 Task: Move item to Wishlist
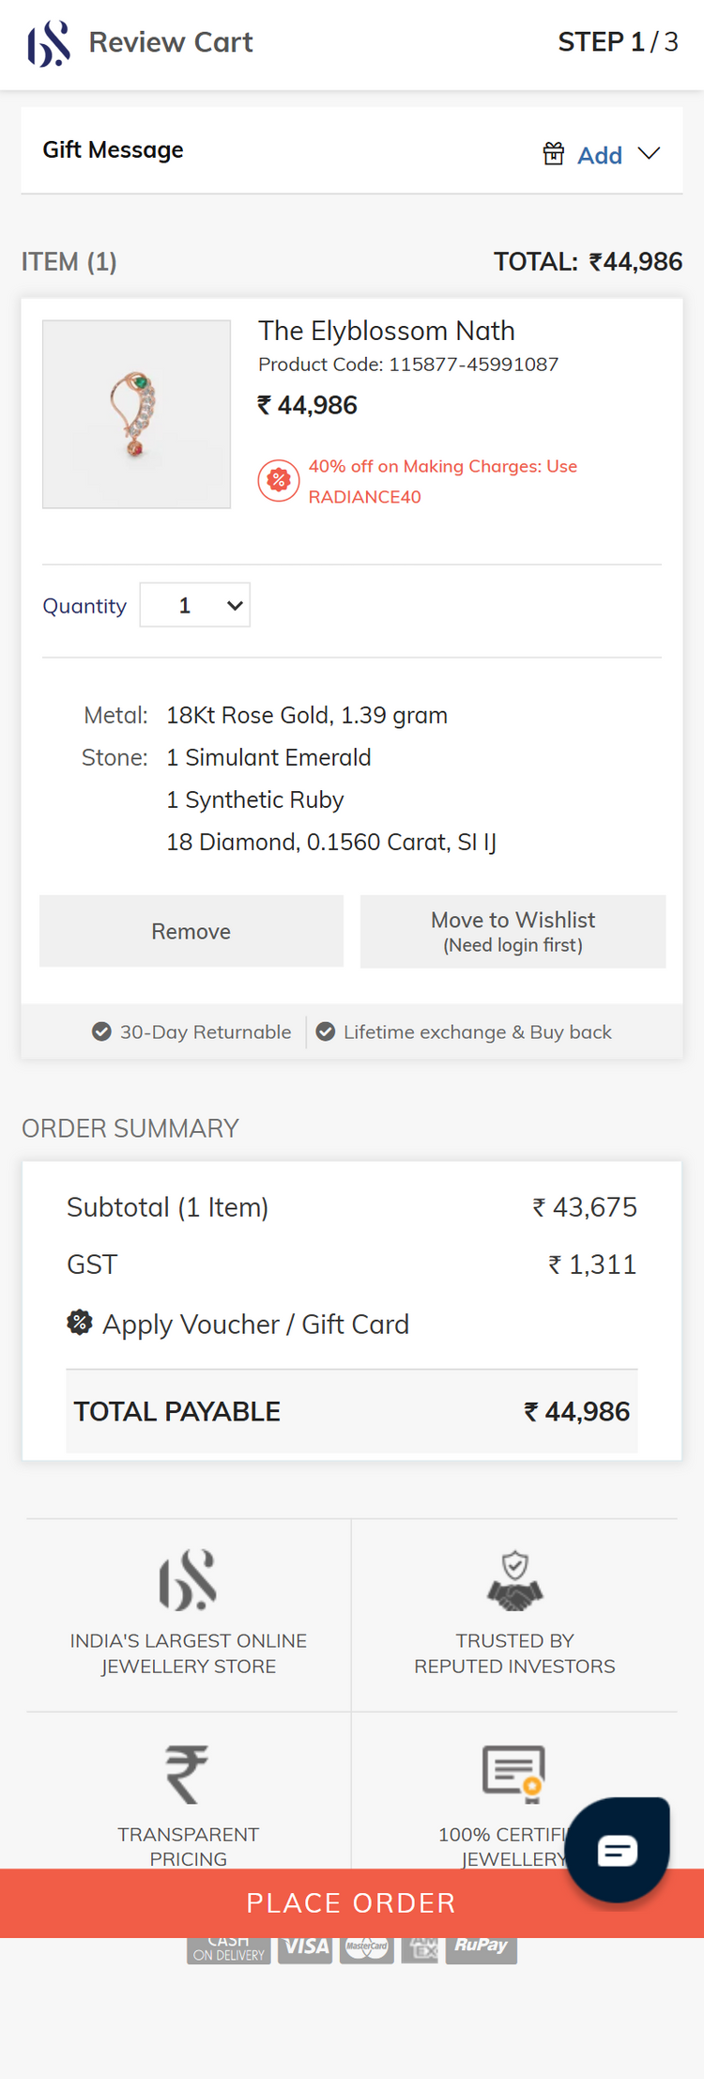point(513,931)
